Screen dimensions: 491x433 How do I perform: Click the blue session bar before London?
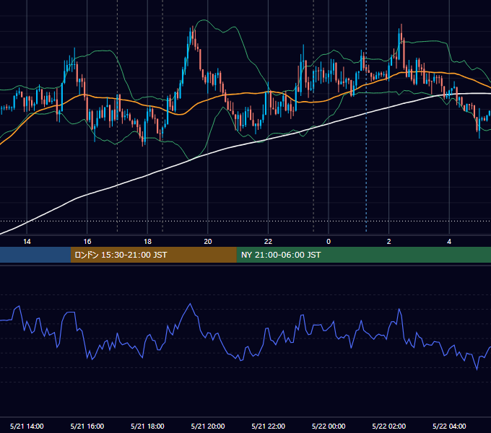click(35, 255)
